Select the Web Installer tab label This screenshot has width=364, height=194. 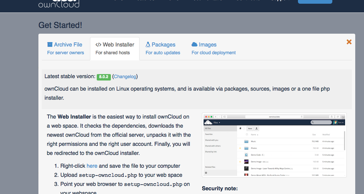tap(118, 44)
